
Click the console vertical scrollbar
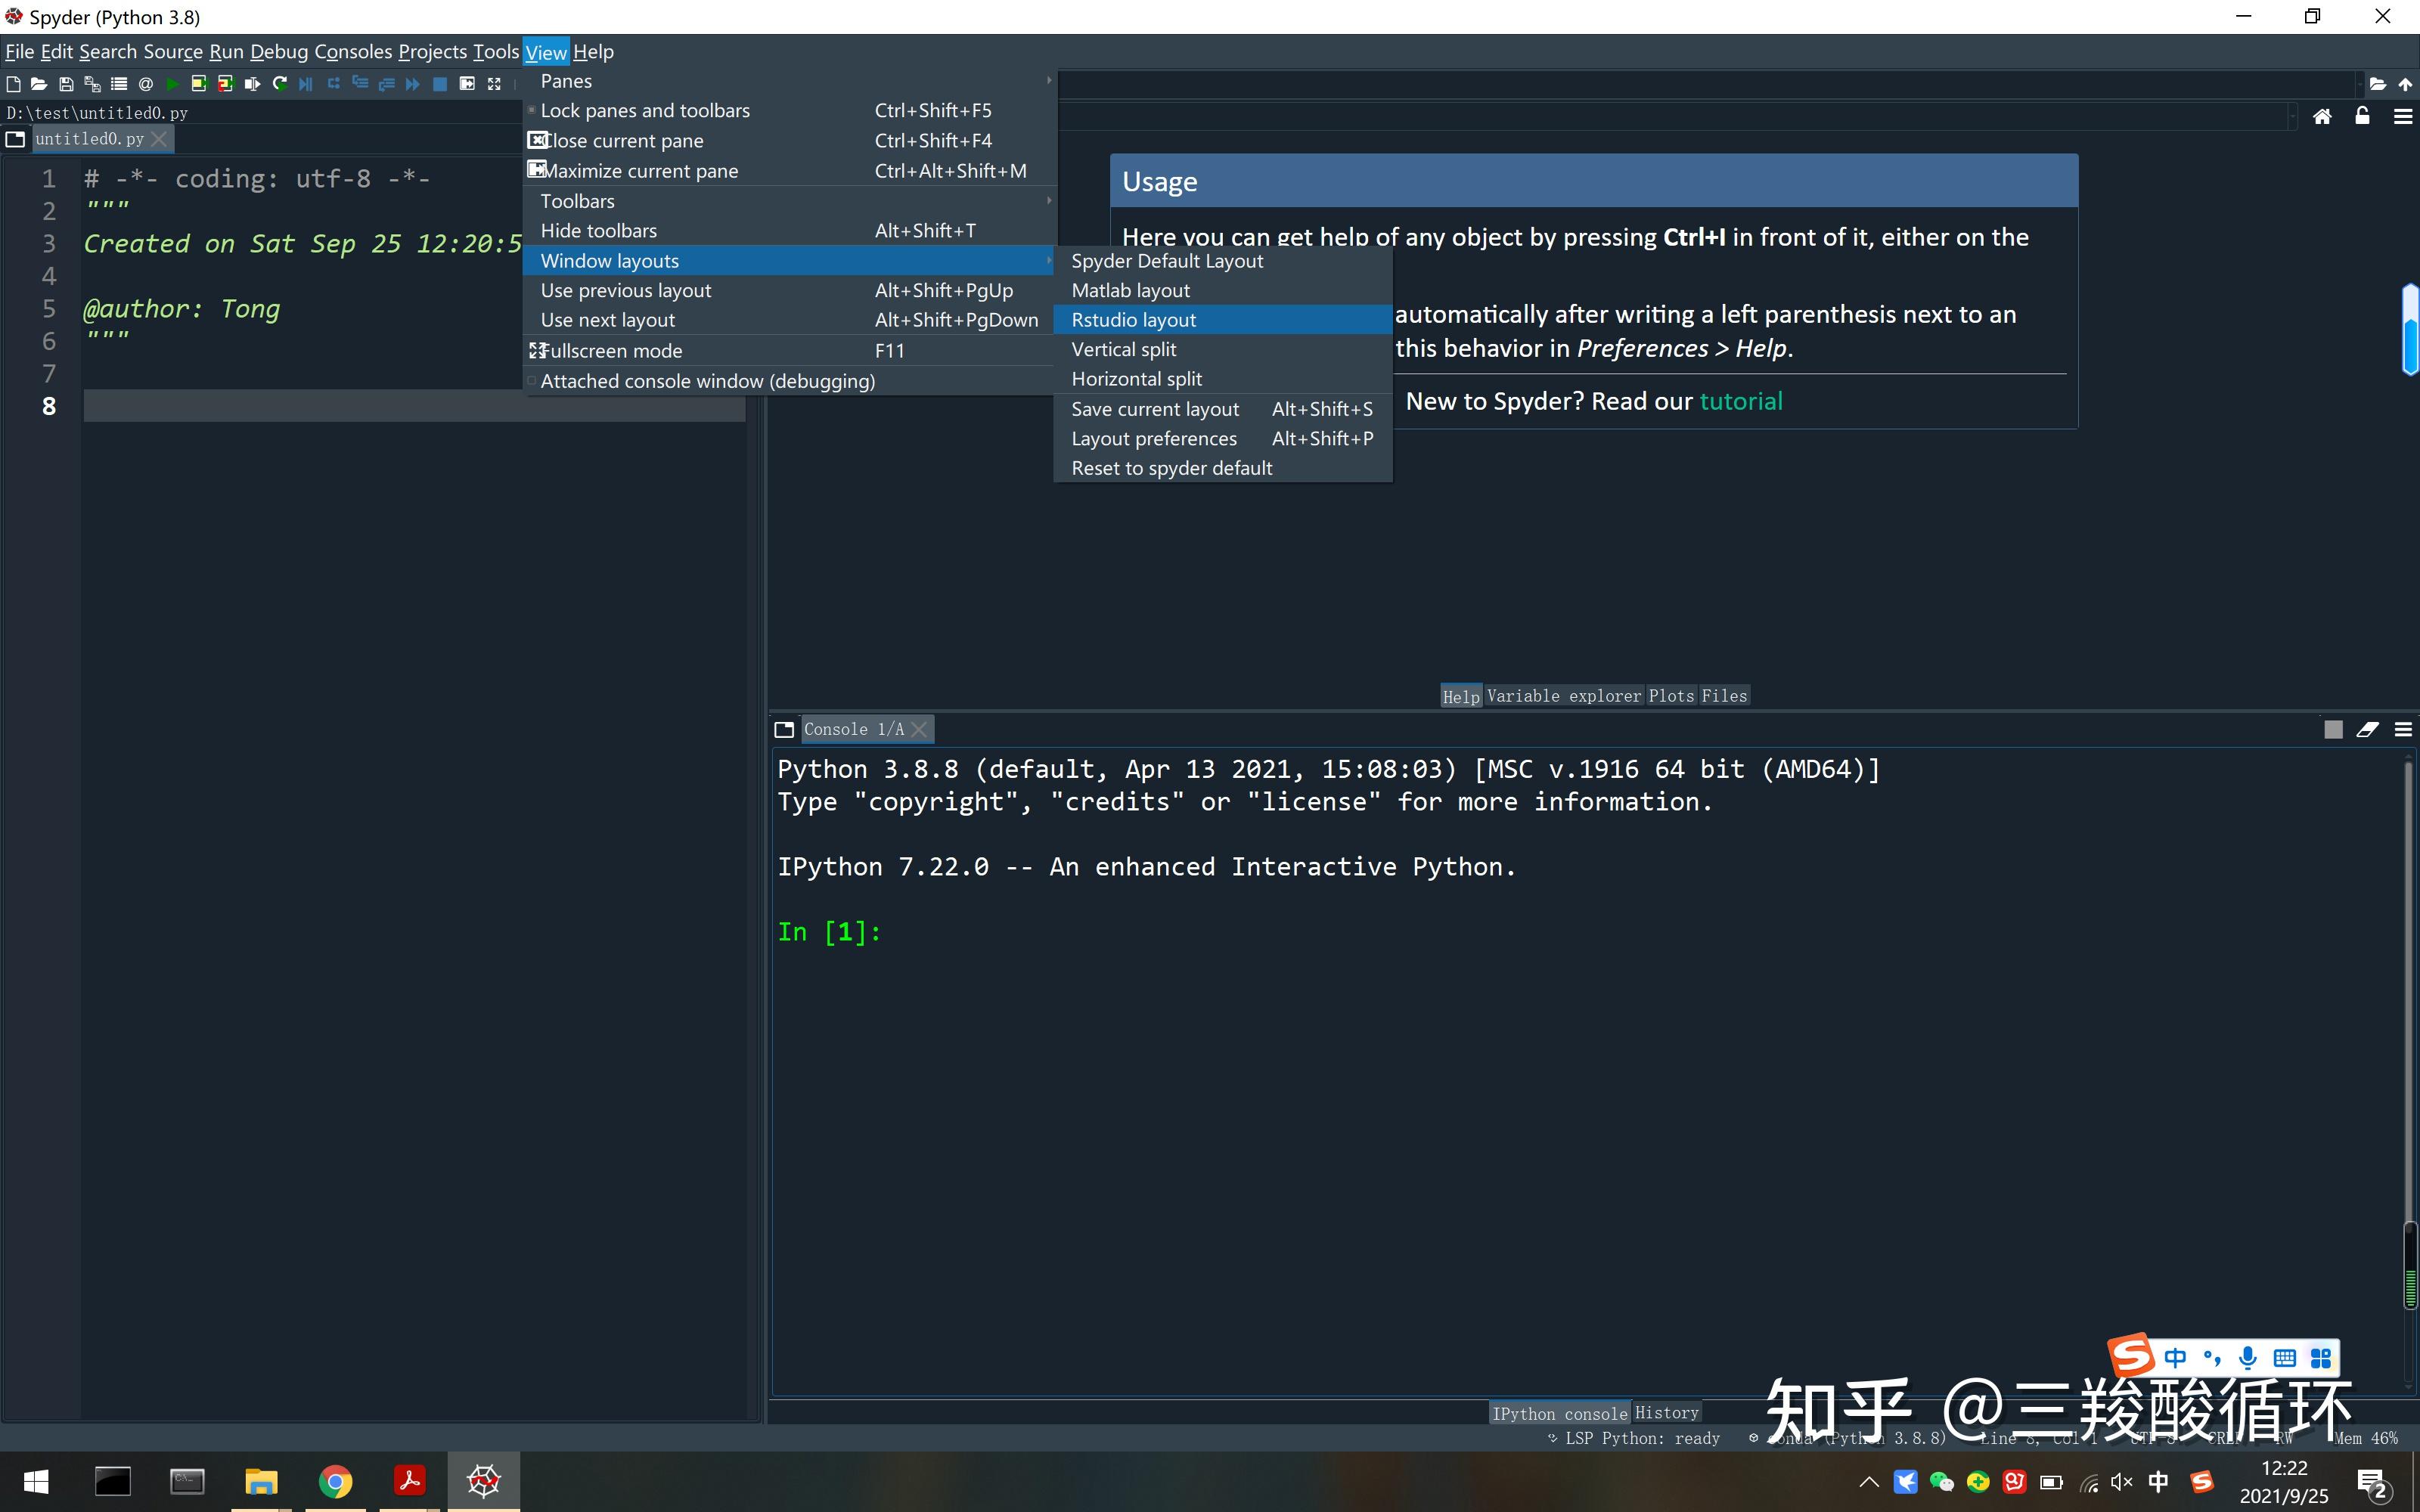click(2408, 1000)
